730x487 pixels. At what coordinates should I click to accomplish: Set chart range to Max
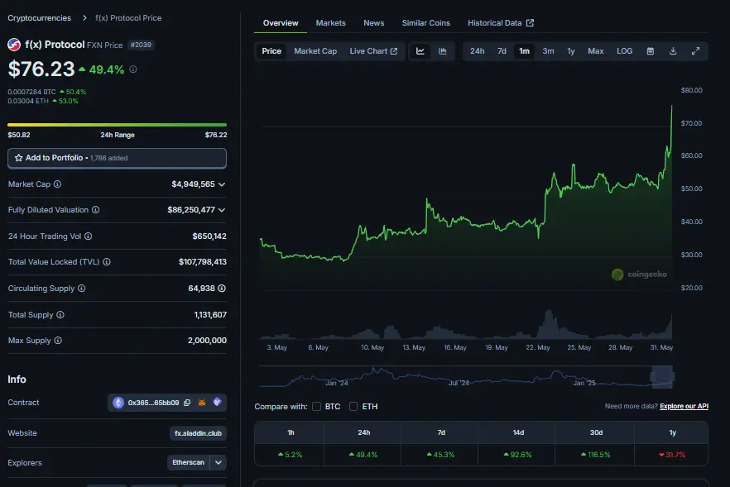click(595, 51)
